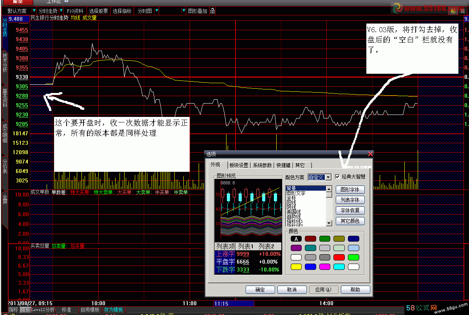The width and height of the screenshot is (469, 315).
Task: Close the 选项 dialog with the red X
Action: click(370, 154)
